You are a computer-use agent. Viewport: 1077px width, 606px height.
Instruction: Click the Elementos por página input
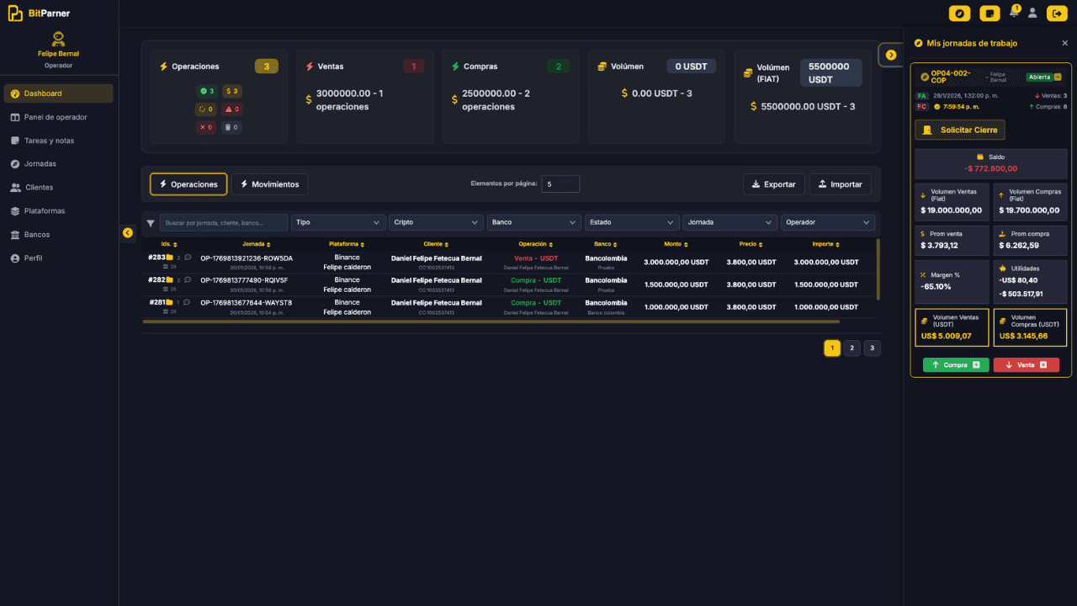point(560,183)
